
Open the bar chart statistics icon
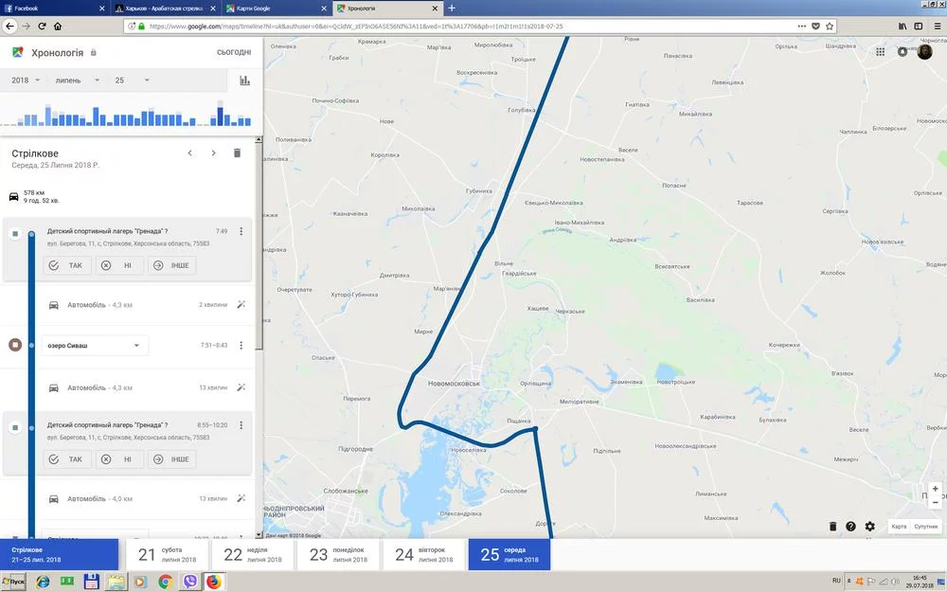[244, 81]
